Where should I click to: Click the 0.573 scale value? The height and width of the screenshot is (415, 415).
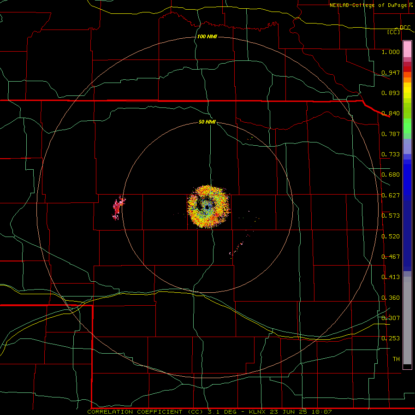tap(391, 216)
